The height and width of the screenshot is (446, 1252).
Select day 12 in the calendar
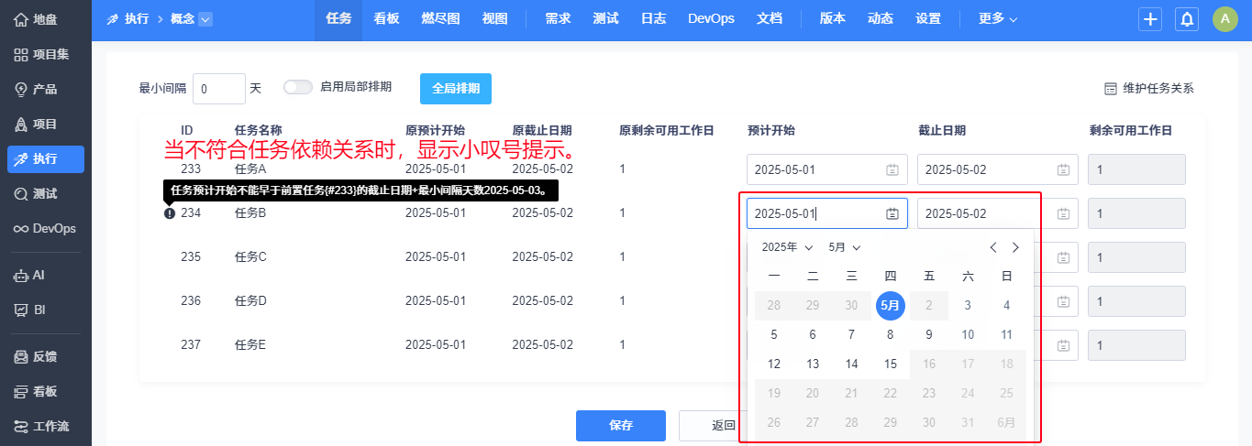click(774, 364)
